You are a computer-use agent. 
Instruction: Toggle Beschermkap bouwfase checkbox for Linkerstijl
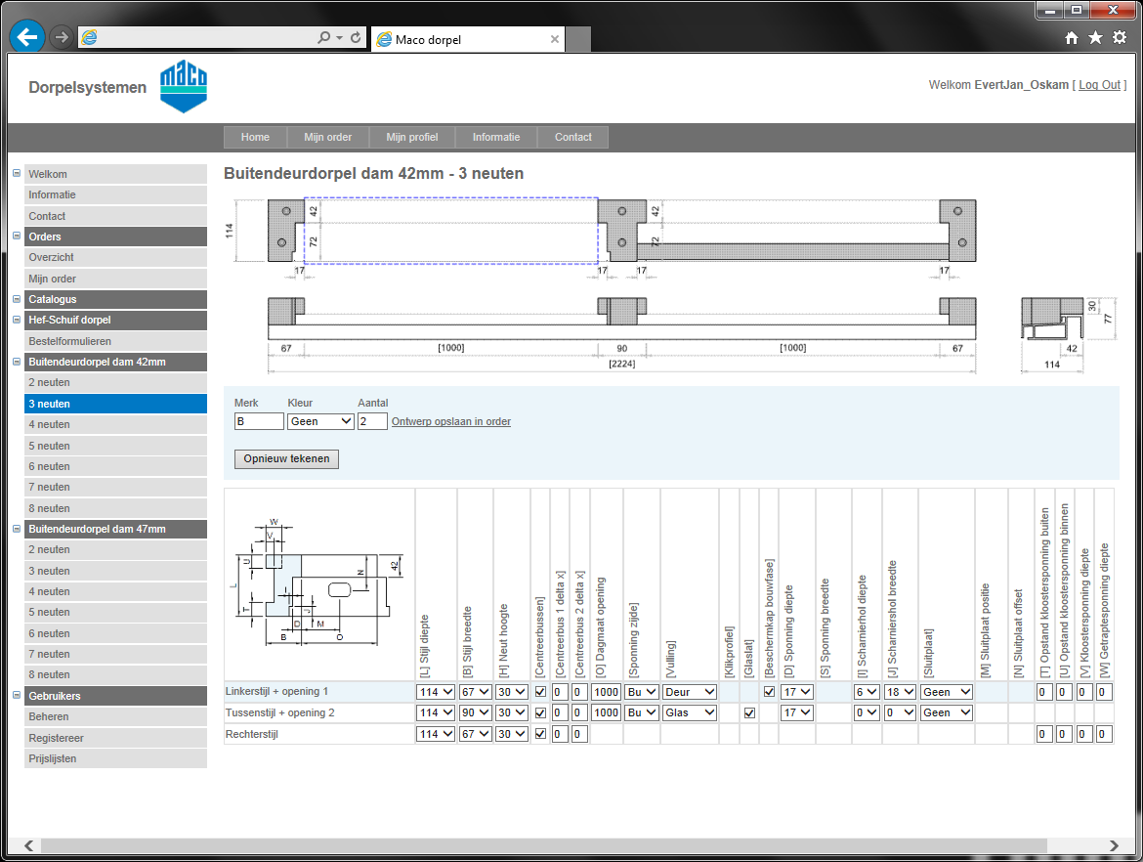(769, 692)
